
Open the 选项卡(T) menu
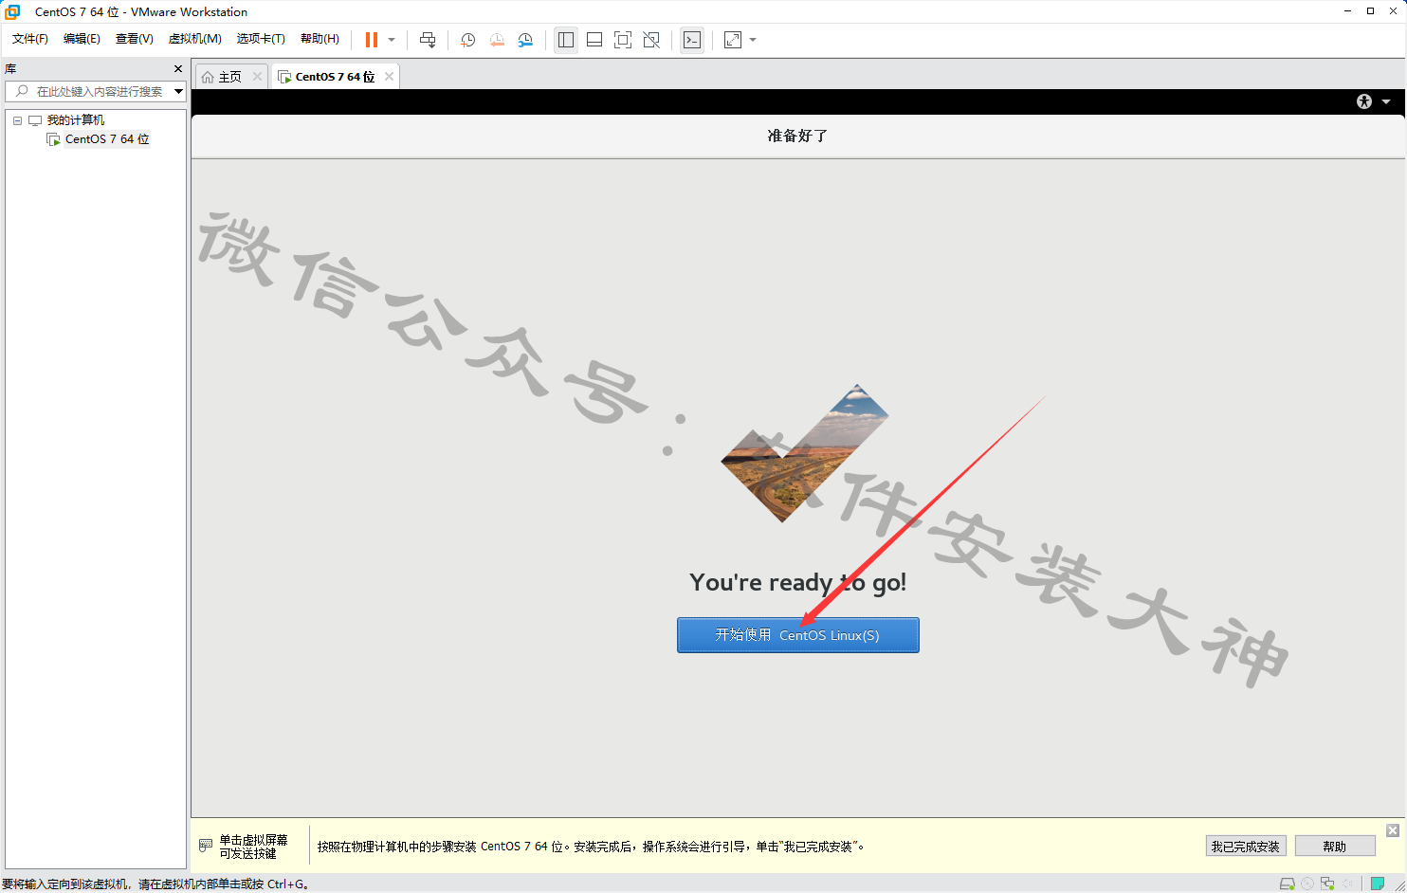261,39
